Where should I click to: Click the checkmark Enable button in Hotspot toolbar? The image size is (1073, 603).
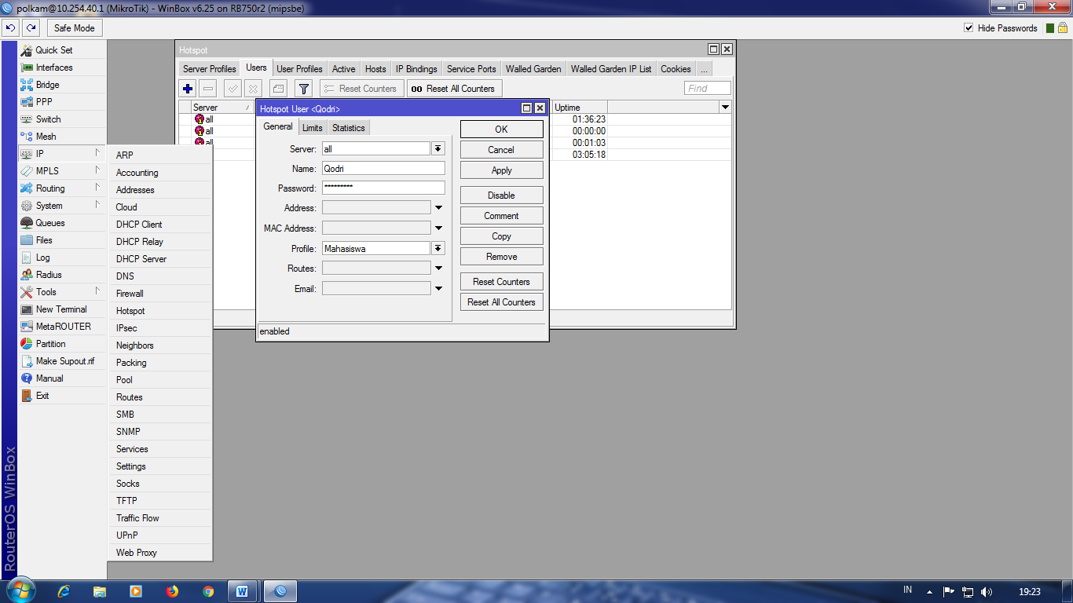[233, 89]
